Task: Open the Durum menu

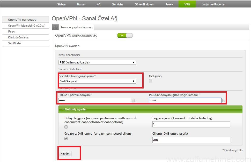Action: 81,4
